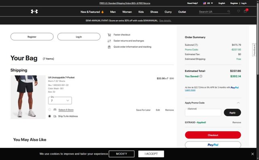This screenshot has width=259, height=160.
Task: Open the Shoes menu
Action: tap(154, 12)
